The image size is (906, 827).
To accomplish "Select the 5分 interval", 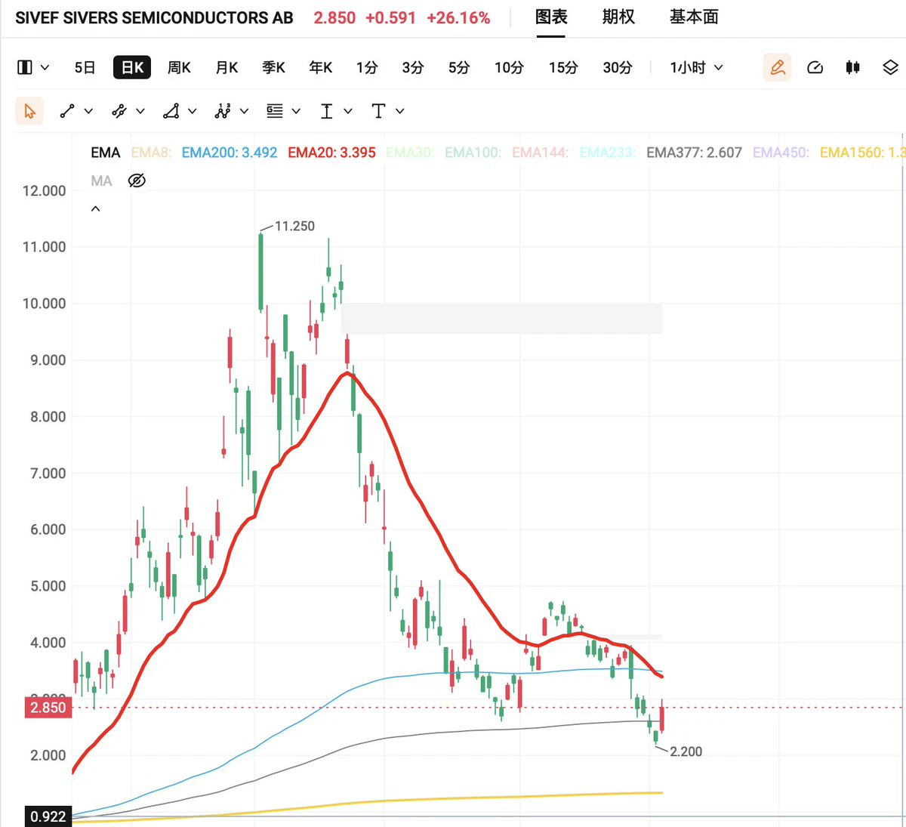I will click(x=459, y=67).
